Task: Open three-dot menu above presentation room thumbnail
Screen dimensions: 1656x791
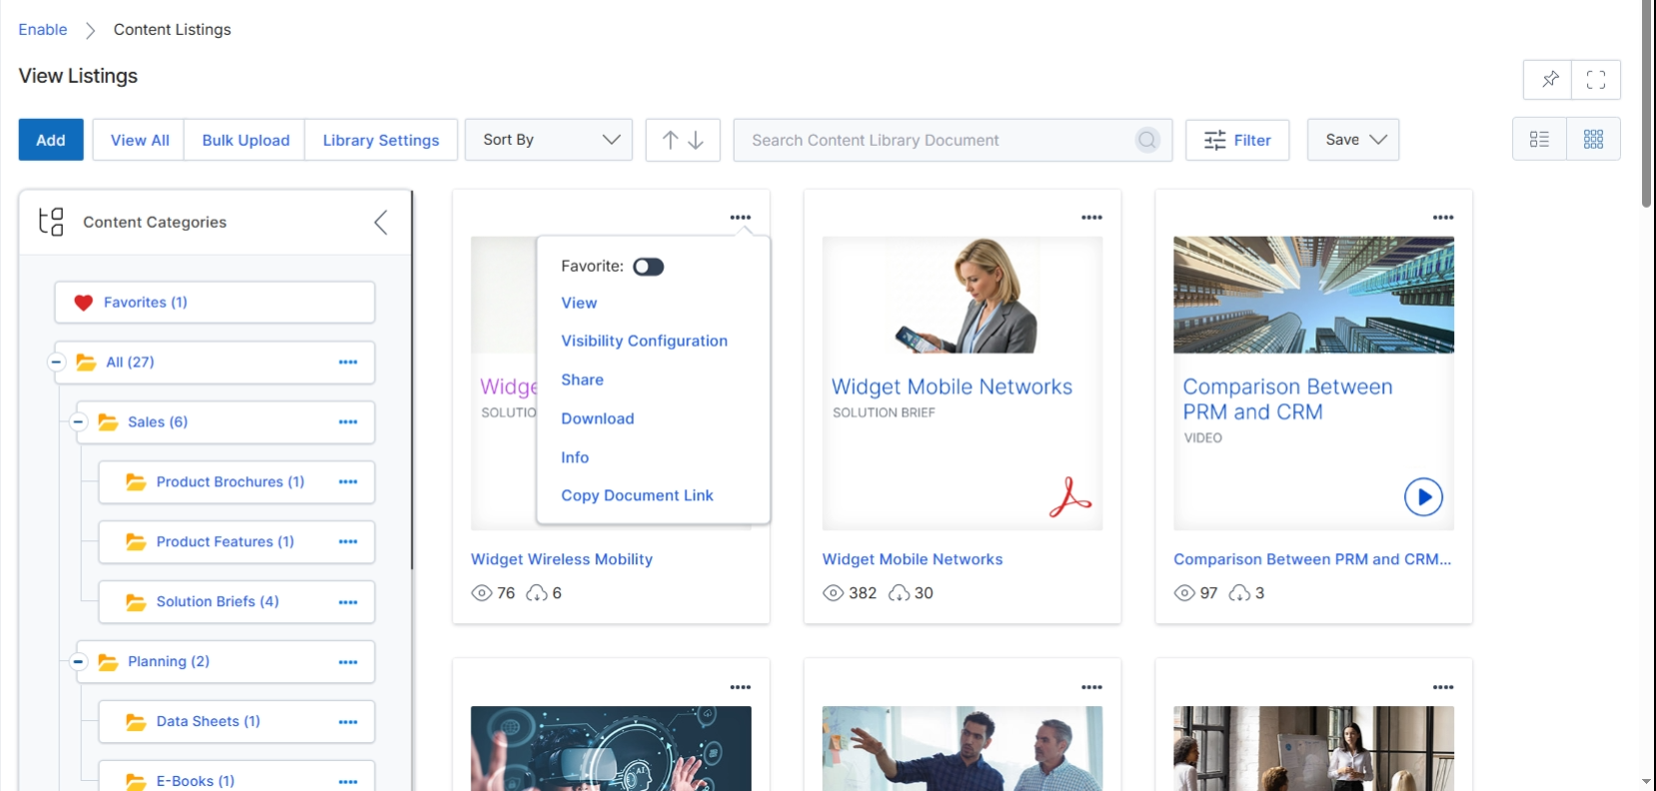Action: click(x=1443, y=687)
